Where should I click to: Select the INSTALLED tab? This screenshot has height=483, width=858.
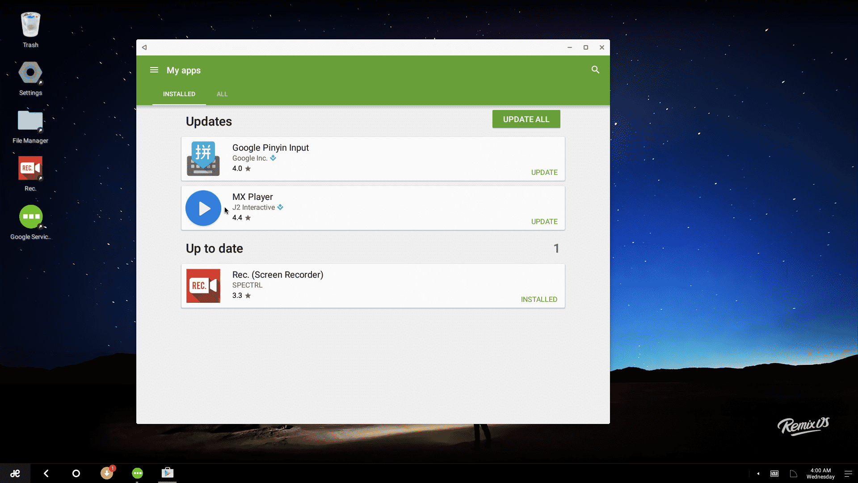179,94
